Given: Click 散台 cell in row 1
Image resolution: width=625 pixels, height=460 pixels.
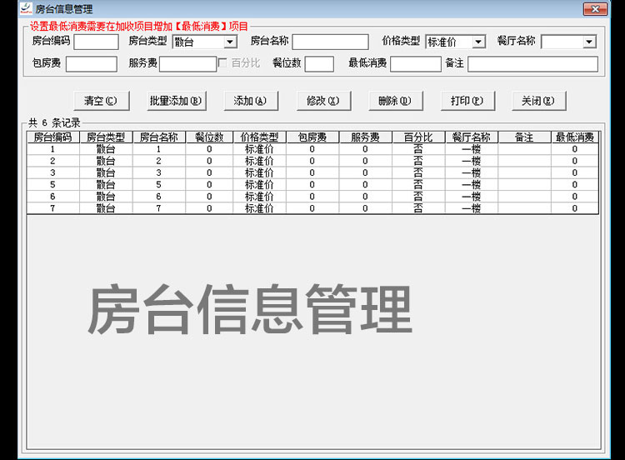Looking at the screenshot, I should click(x=106, y=149).
